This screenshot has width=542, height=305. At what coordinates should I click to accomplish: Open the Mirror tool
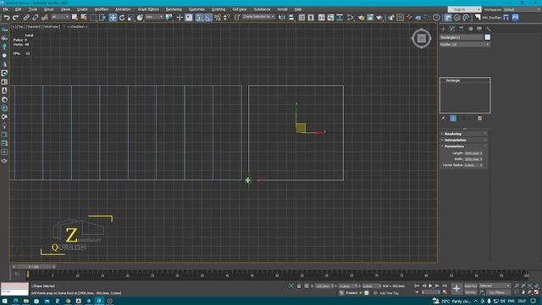click(x=282, y=17)
